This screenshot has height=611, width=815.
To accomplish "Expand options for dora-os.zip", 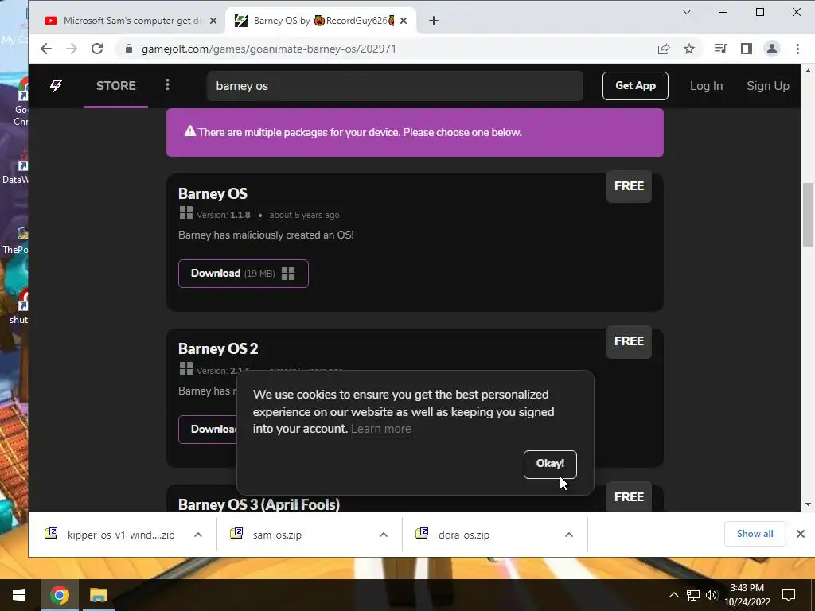I will pyautogui.click(x=569, y=535).
